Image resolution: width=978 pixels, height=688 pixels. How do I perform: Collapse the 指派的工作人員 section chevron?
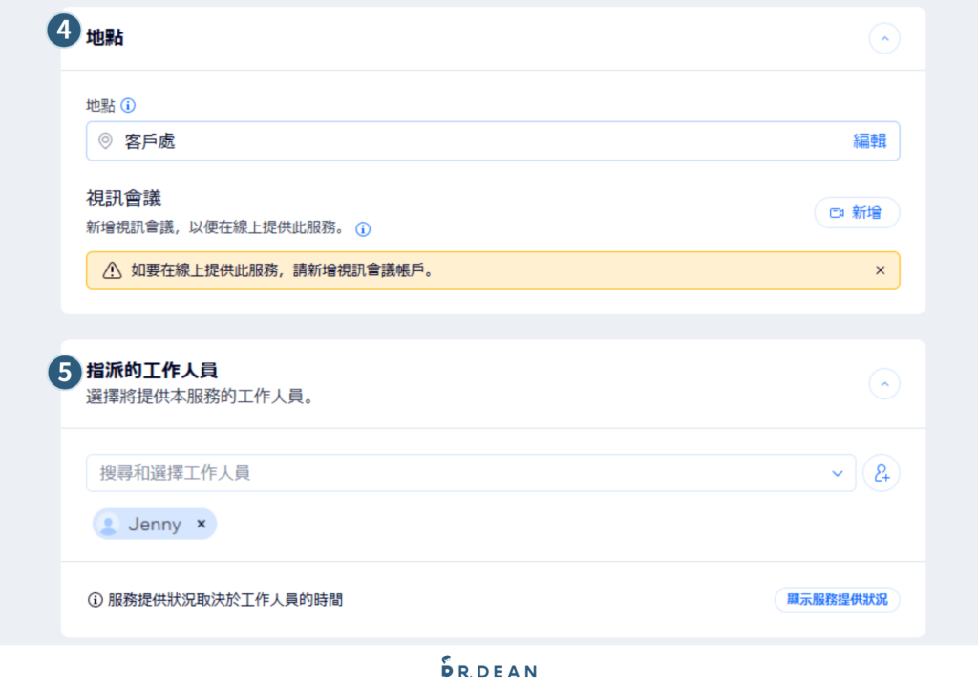pyautogui.click(x=884, y=383)
